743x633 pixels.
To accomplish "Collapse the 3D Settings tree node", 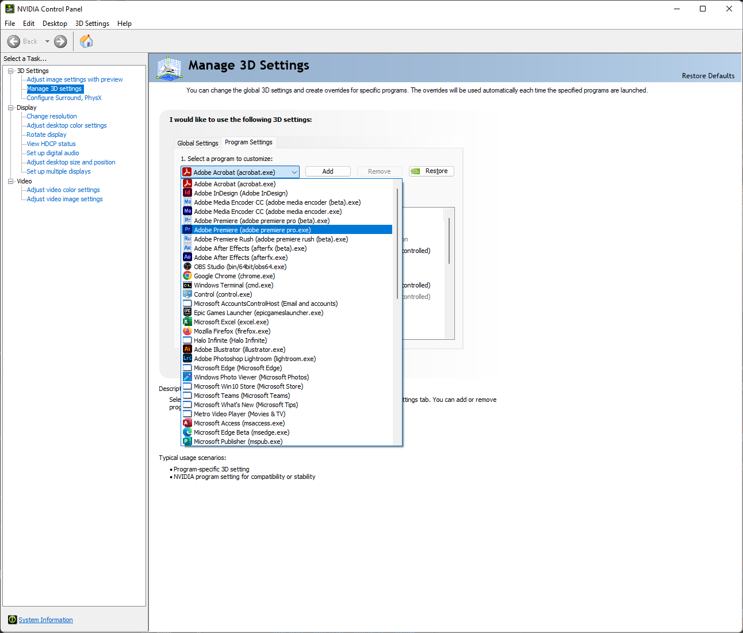I will pos(10,71).
